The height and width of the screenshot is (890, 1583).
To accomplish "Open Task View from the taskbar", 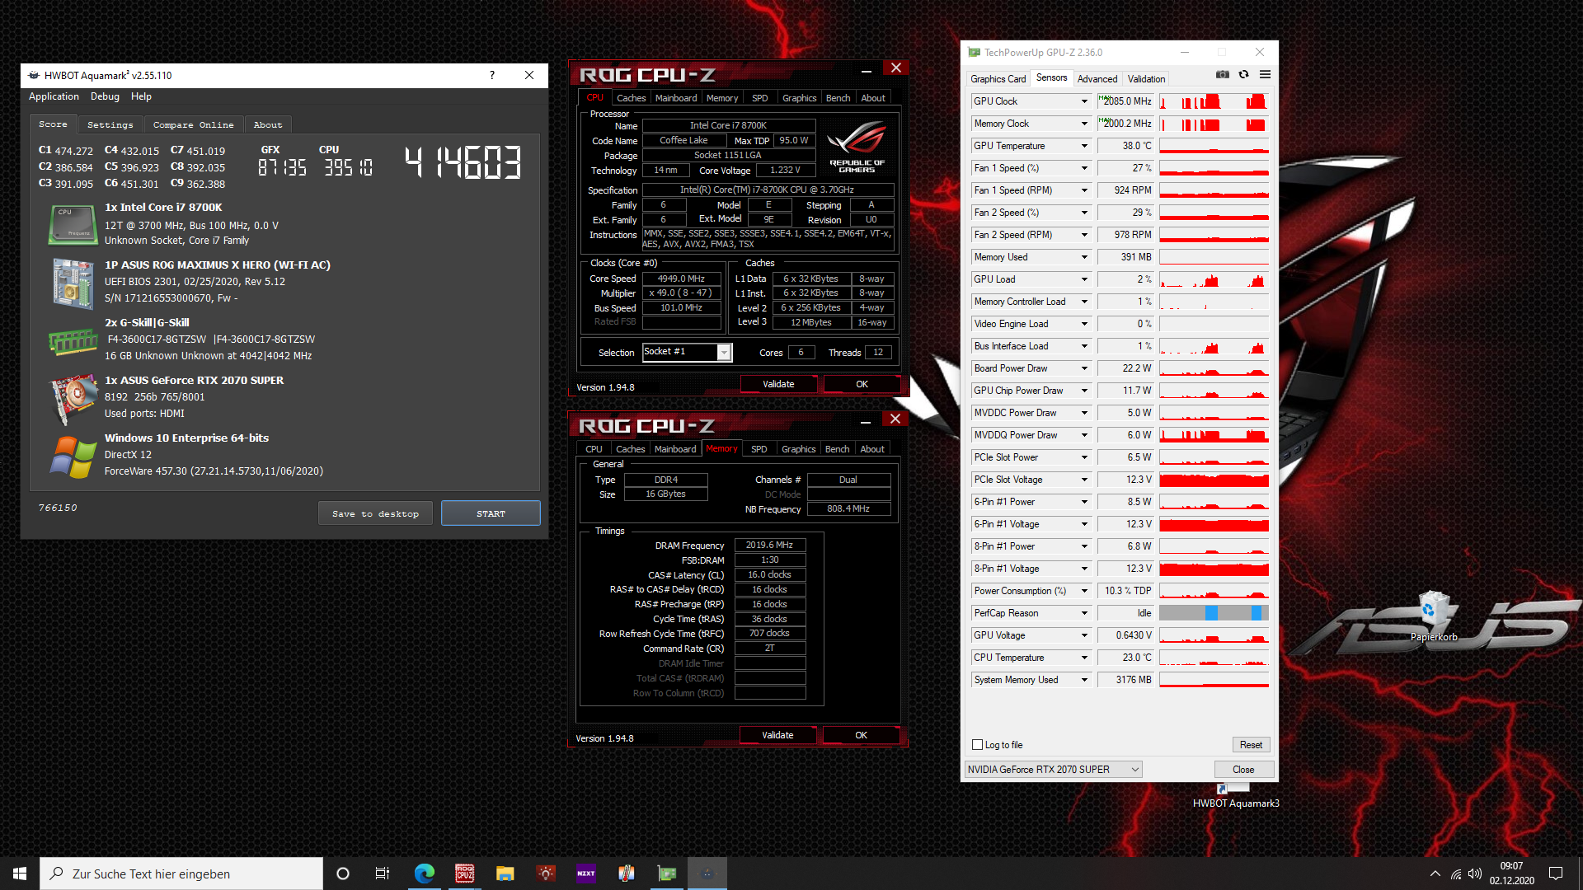I will pyautogui.click(x=383, y=874).
